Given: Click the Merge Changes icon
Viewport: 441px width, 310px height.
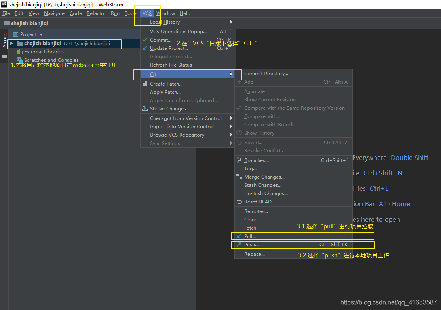Looking at the screenshot, I should (240, 177).
